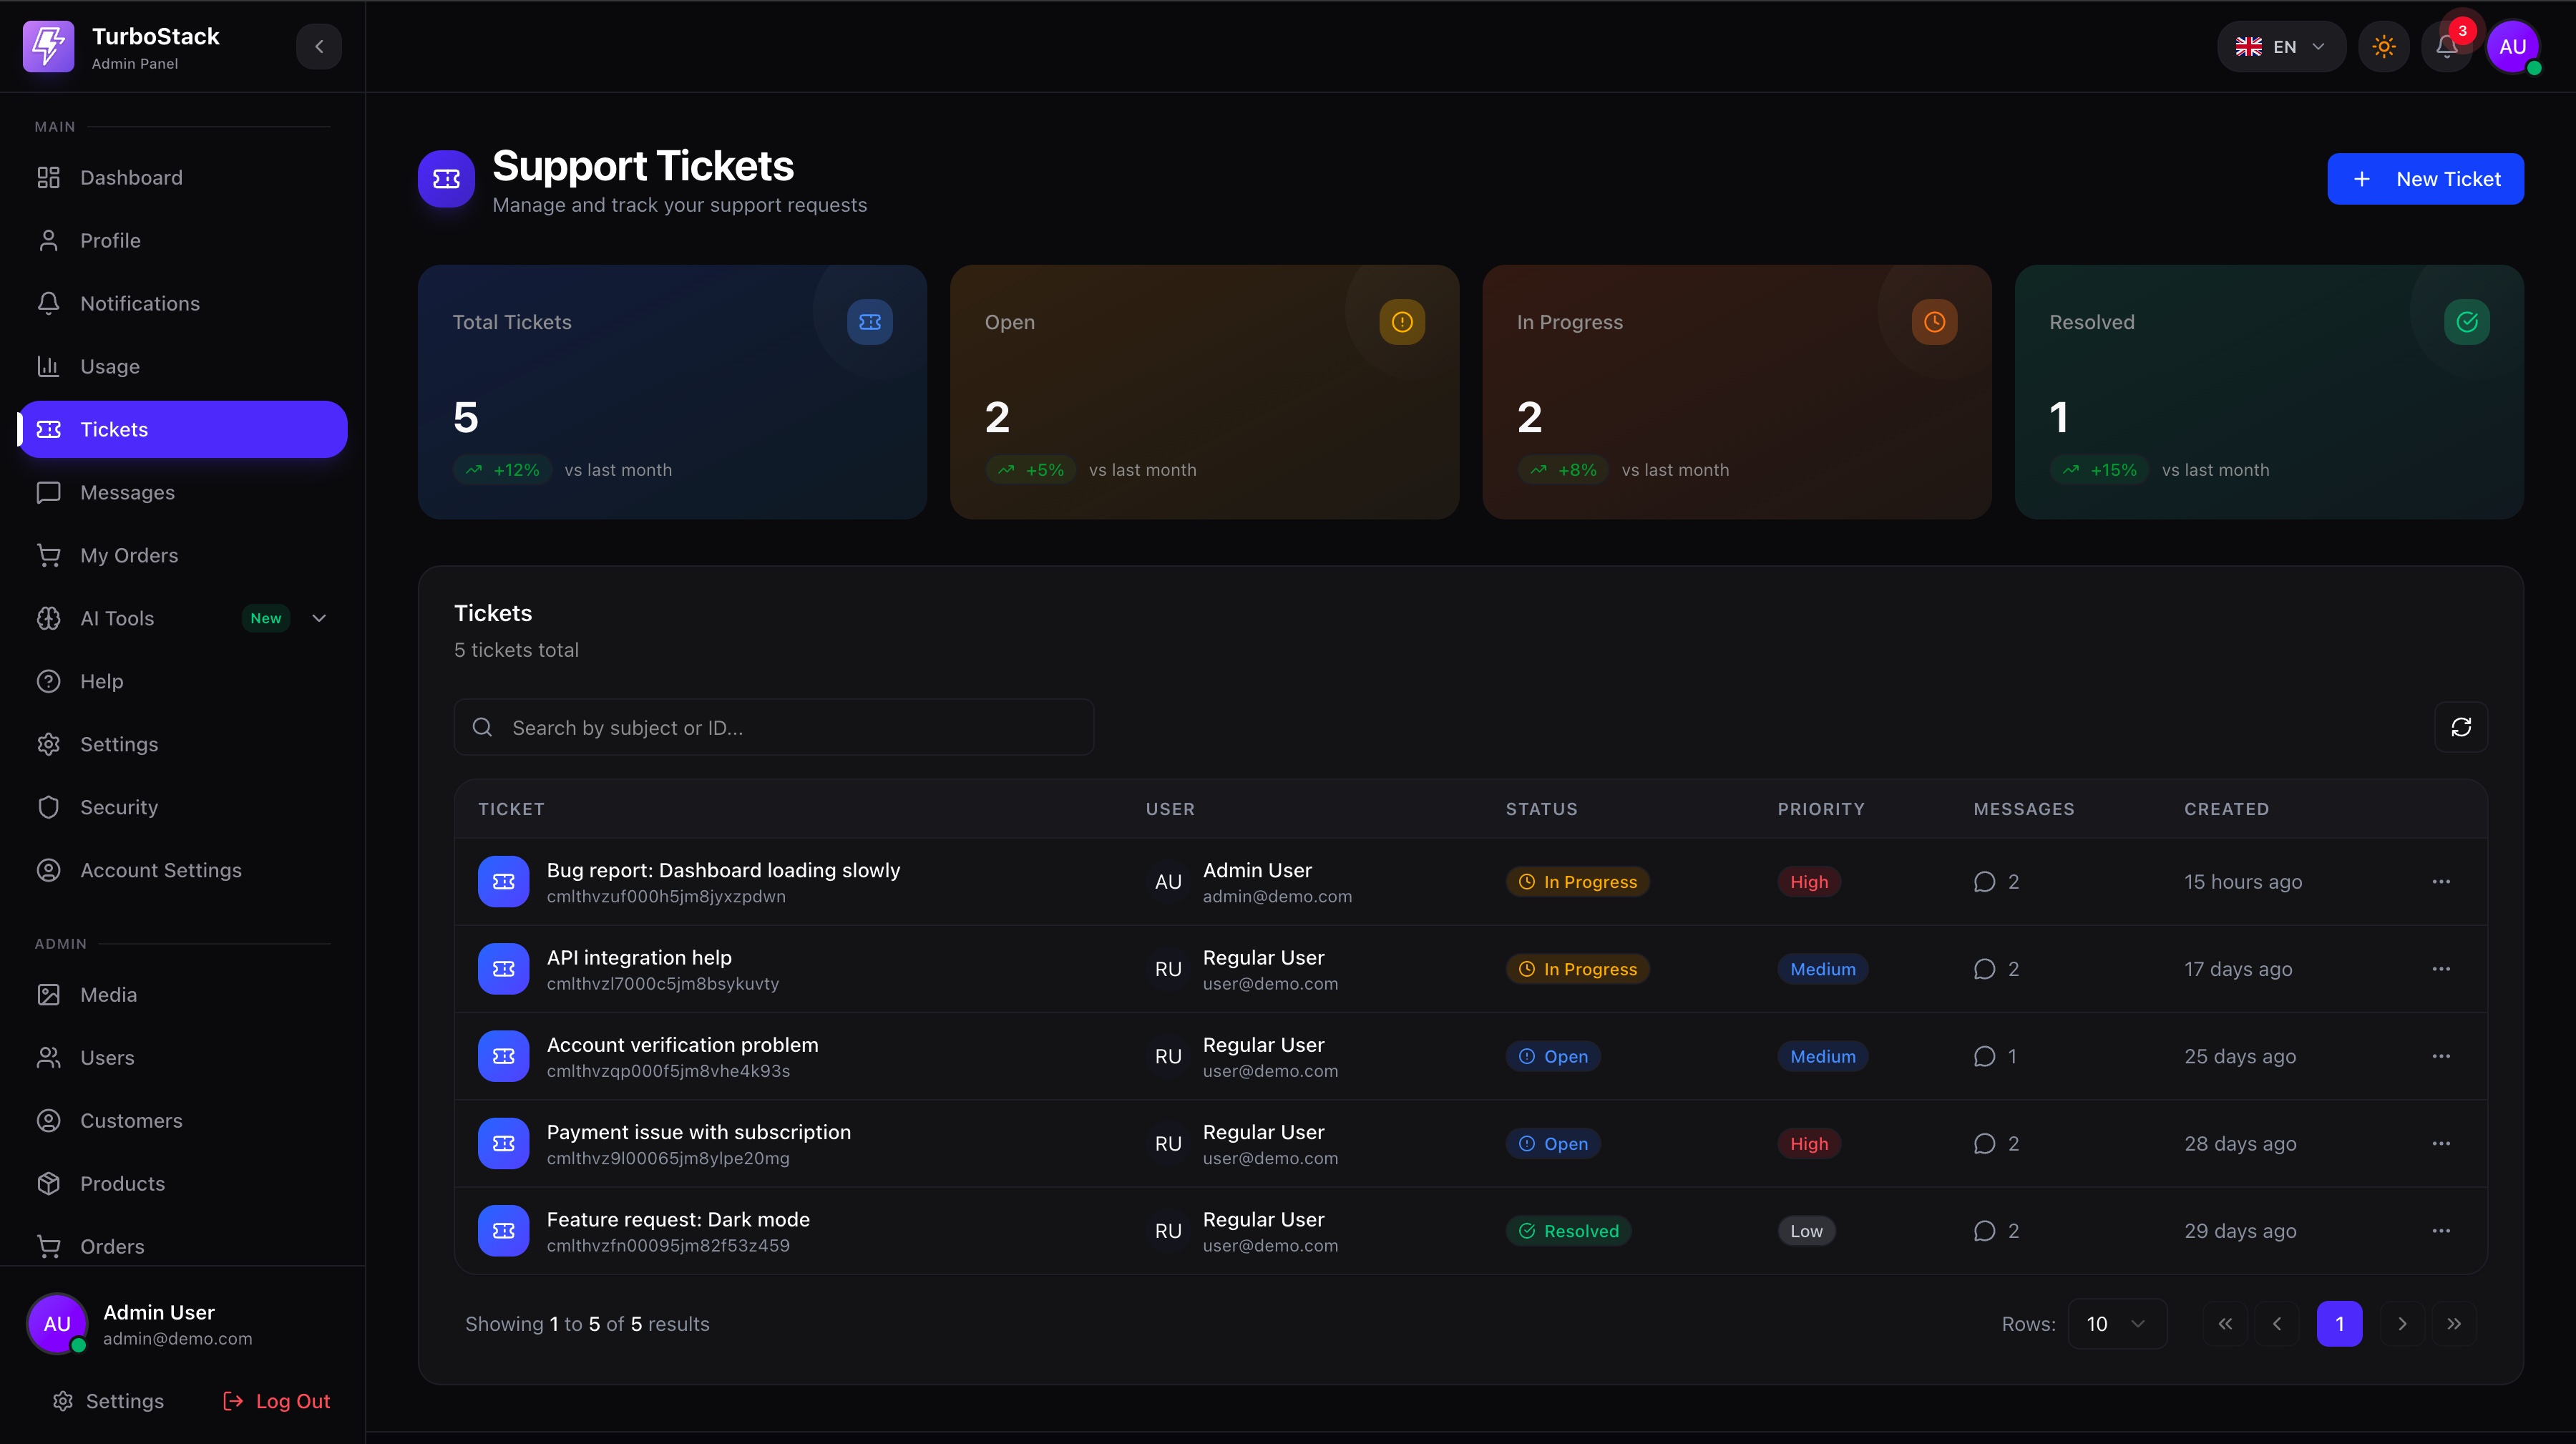The width and height of the screenshot is (2576, 1444).
Task: Click the AU profile avatar in the header
Action: pyautogui.click(x=2512, y=47)
